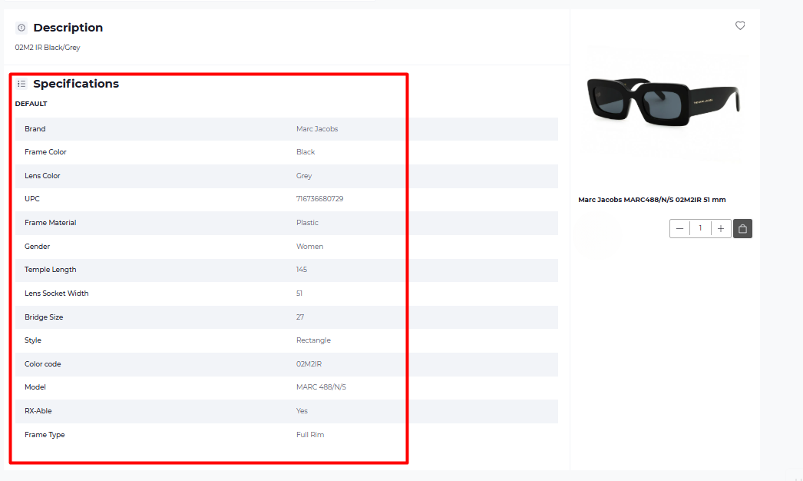Click the Bridge Size row label
The image size is (803, 481).
pos(44,317)
